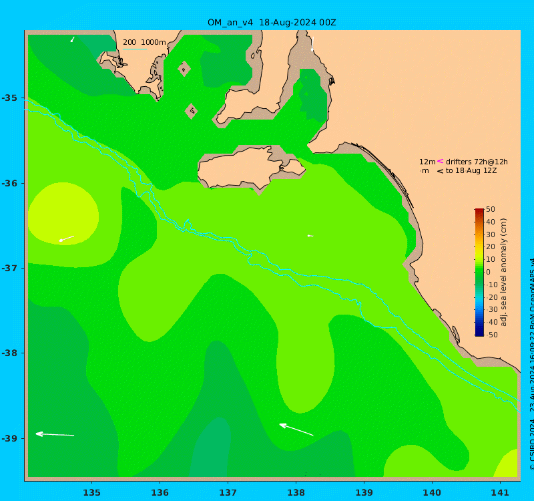Screen dimensions: 534x501
Task: Click the '-35' latitude axis label
Action: (x=9, y=98)
